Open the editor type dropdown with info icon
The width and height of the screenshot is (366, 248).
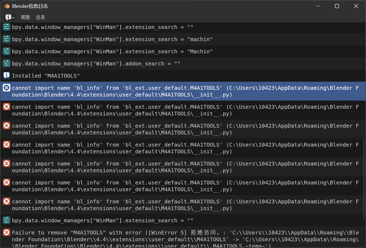[10, 17]
